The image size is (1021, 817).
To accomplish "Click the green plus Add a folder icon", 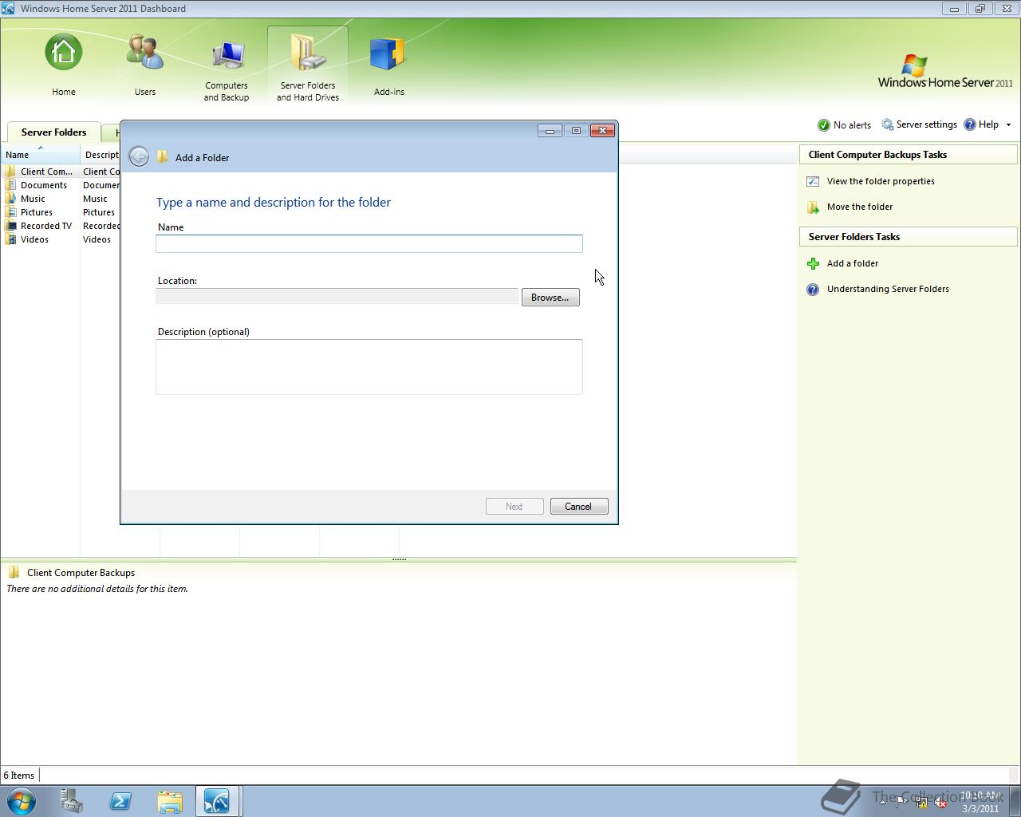I will coord(813,263).
